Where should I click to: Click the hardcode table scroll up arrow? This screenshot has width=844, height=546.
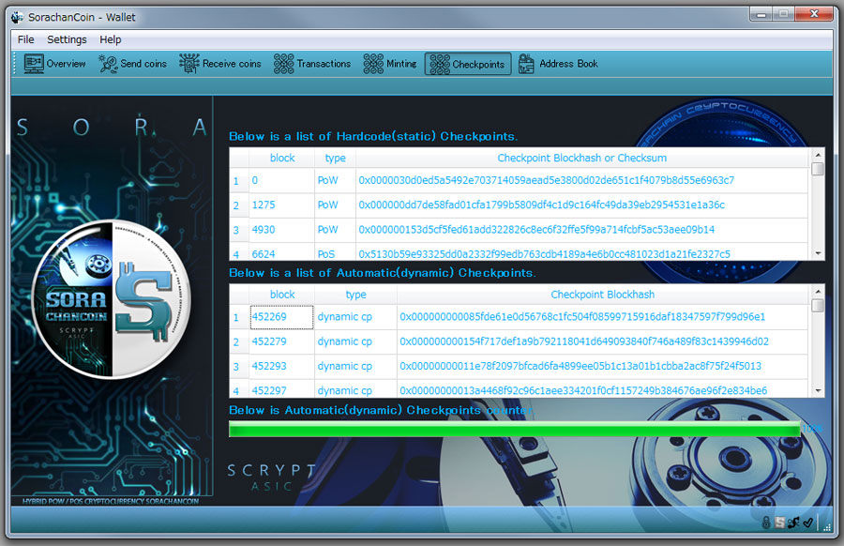818,155
